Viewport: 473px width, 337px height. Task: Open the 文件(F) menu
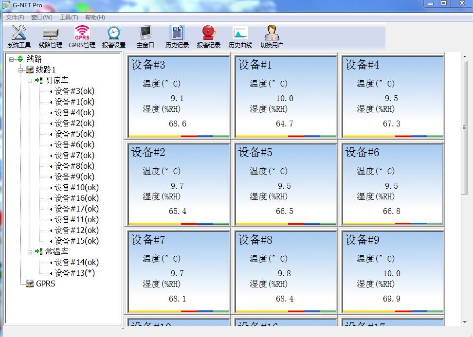[15, 18]
